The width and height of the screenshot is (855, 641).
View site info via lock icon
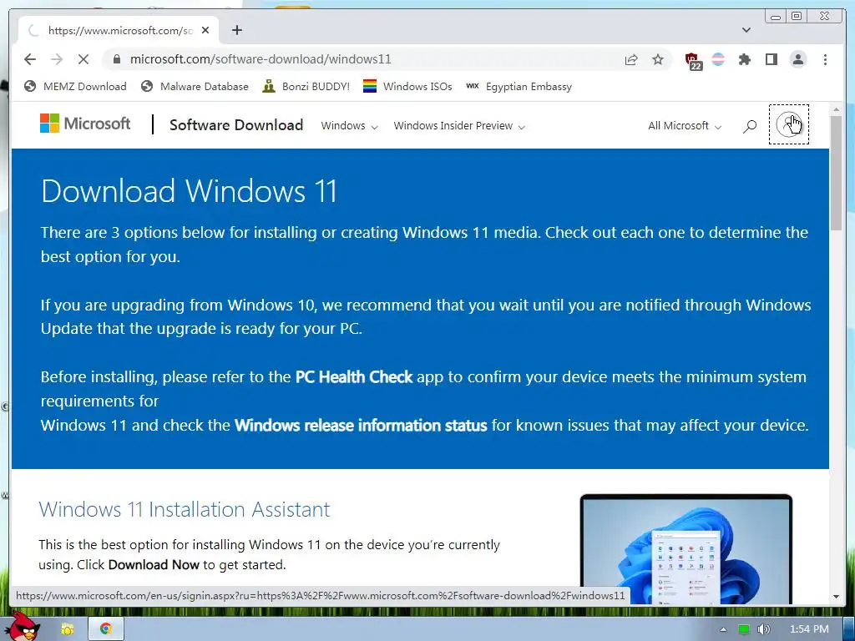(116, 59)
